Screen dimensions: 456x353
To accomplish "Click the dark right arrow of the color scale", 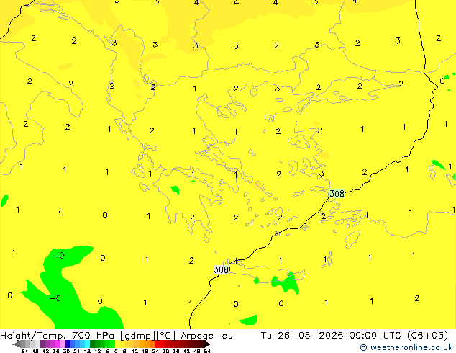I will point(207,344).
